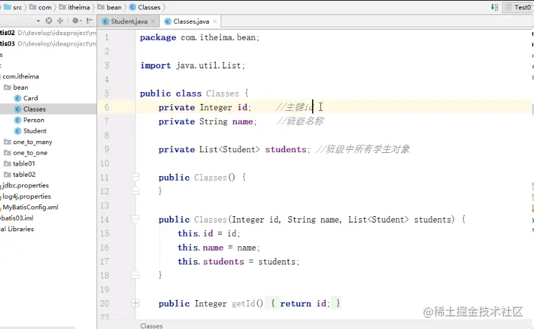Hide the Project tool window

[90, 21]
